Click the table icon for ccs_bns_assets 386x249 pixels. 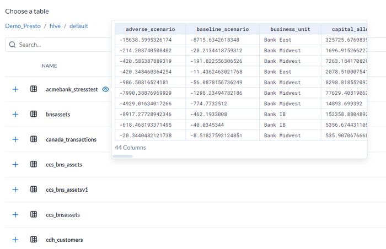pos(34,164)
